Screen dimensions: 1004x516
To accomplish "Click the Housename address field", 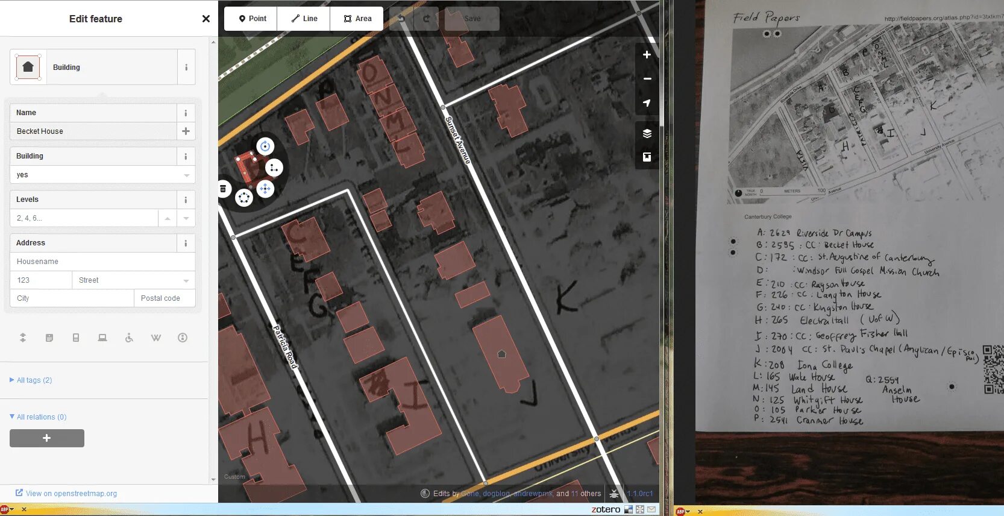I will click(x=102, y=262).
